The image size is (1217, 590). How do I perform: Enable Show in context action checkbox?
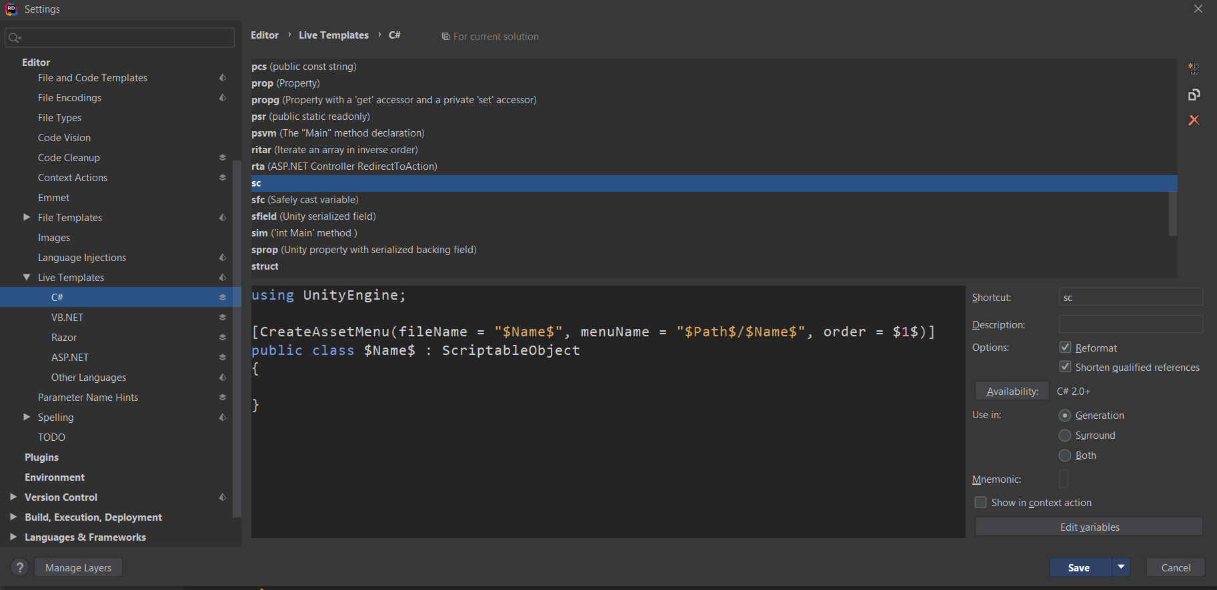point(980,502)
